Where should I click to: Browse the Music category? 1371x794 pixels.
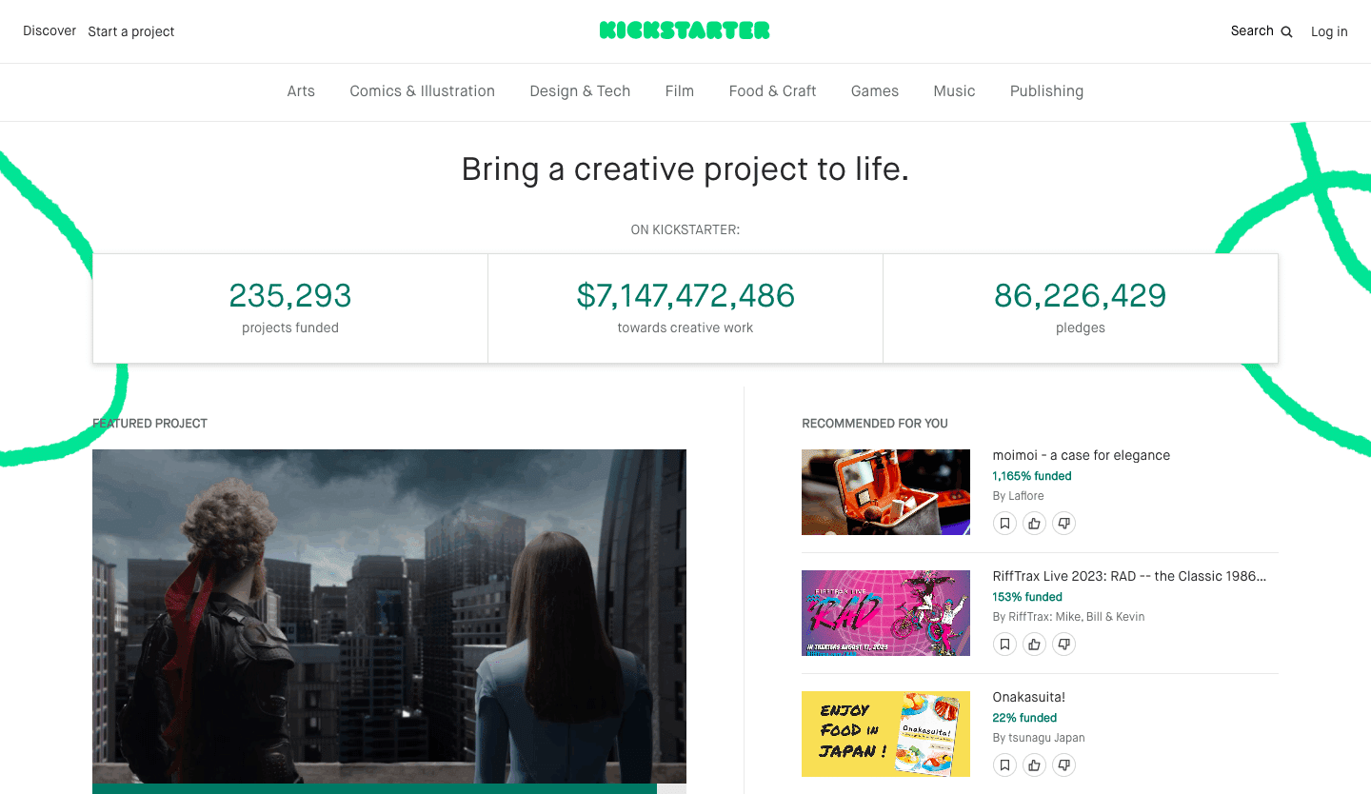954,91
